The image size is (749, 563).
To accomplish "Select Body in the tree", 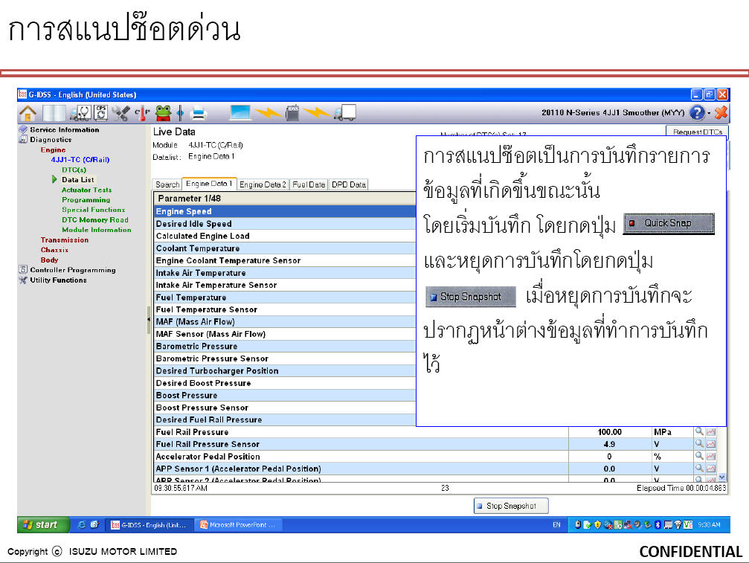I will pyautogui.click(x=49, y=260).
